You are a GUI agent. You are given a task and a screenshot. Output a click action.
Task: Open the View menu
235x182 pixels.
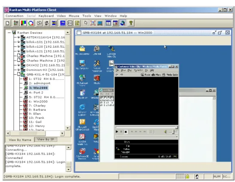pos(98,16)
